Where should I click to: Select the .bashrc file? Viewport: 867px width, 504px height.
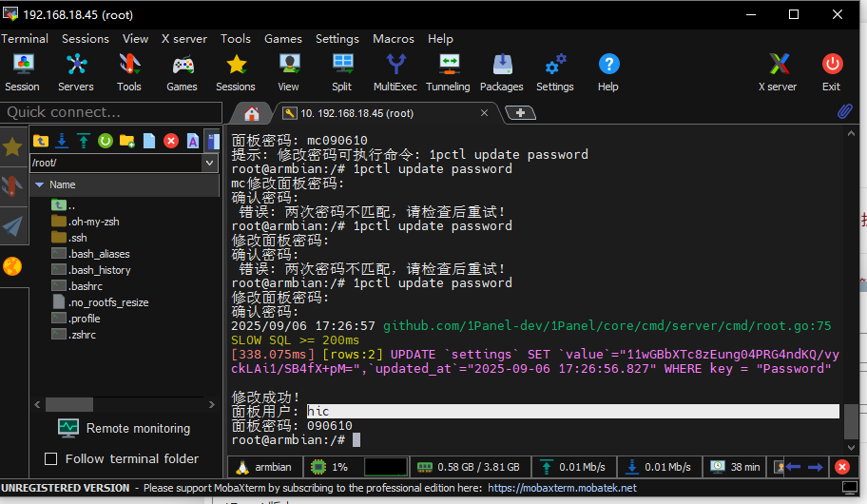point(77,286)
